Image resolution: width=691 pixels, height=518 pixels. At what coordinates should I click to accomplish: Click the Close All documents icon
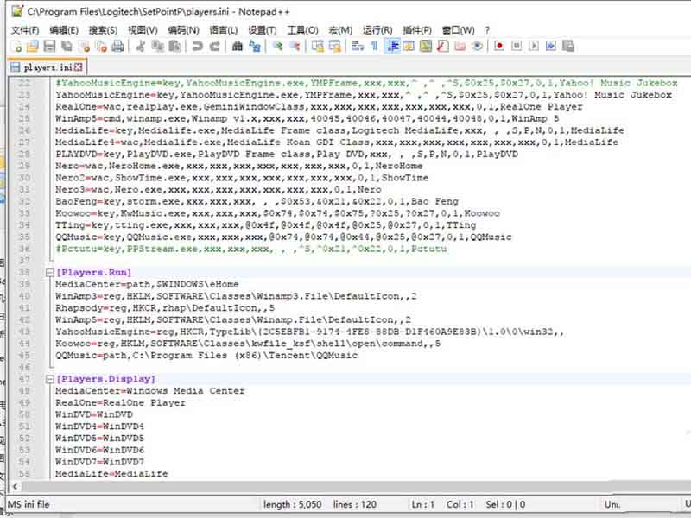101,47
